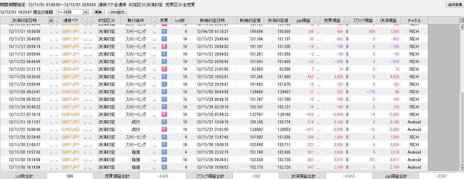Click the pip損益 column header

(x=303, y=21)
